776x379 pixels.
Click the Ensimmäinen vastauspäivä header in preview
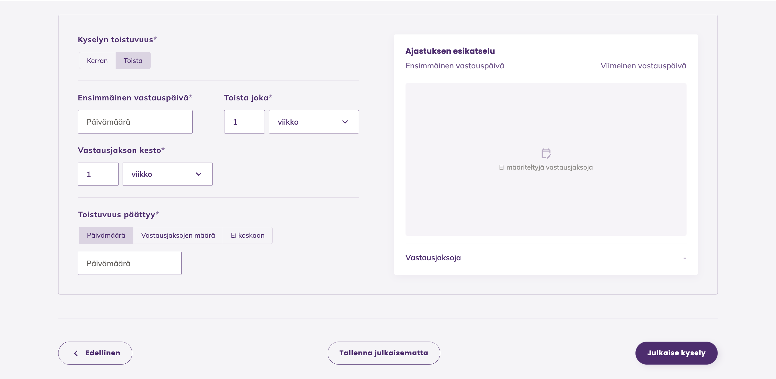(455, 66)
